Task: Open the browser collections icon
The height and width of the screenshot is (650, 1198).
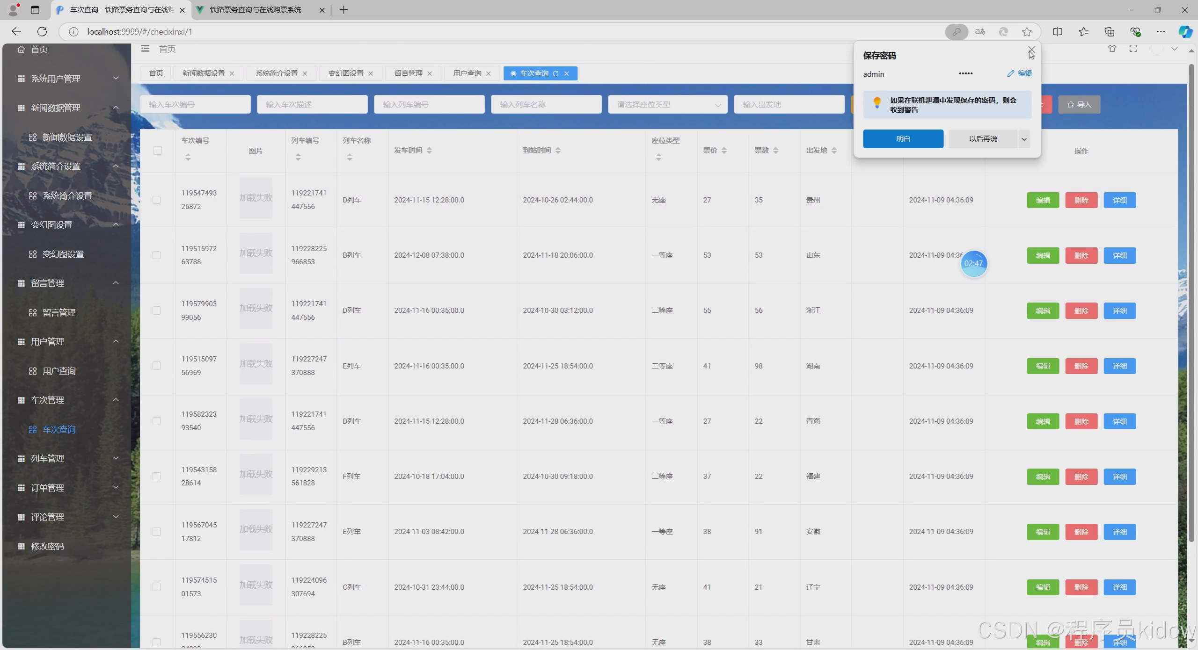Action: (1109, 32)
